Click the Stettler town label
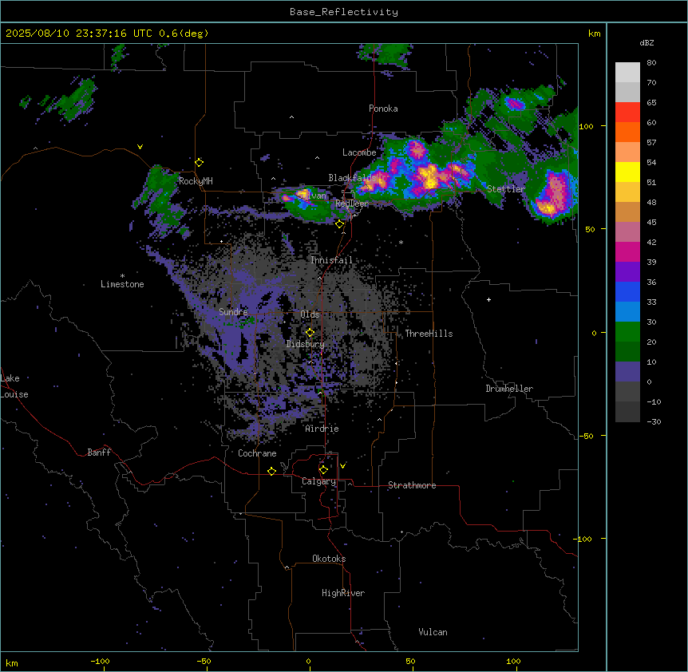Image resolution: width=688 pixels, height=672 pixels. coord(505,189)
